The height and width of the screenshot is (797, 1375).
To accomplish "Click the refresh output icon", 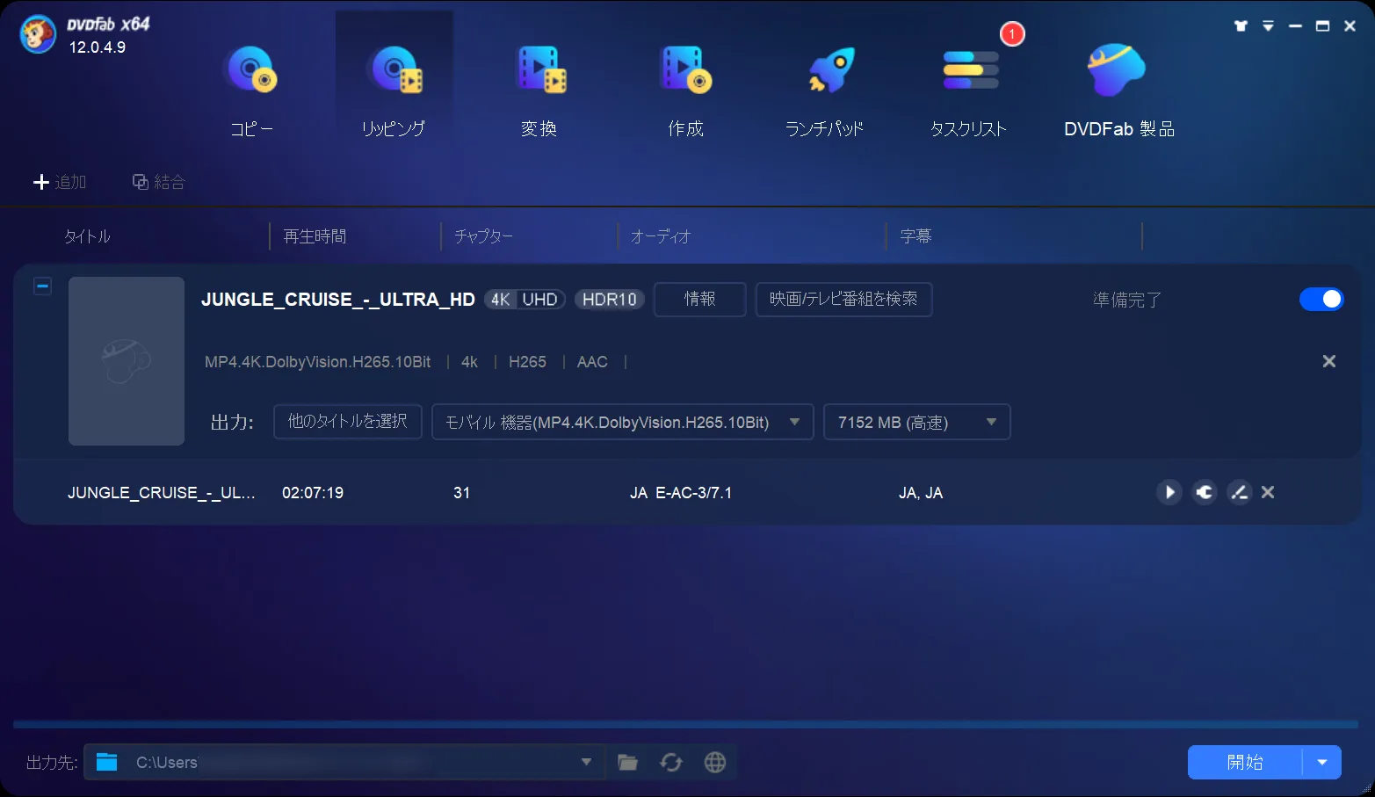I will tap(671, 762).
